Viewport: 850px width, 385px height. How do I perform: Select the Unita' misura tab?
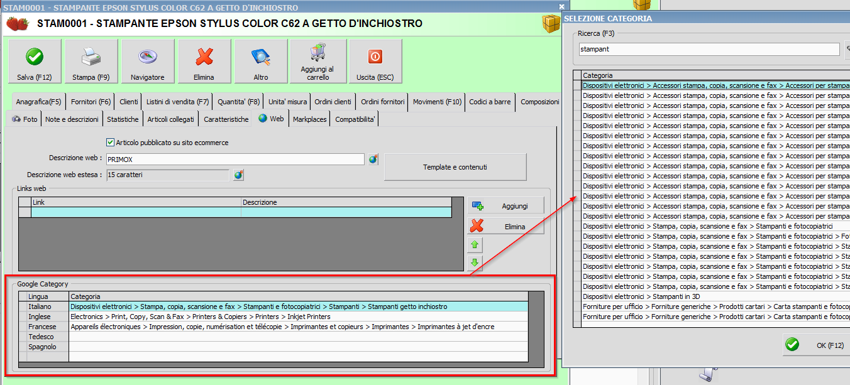coord(287,102)
